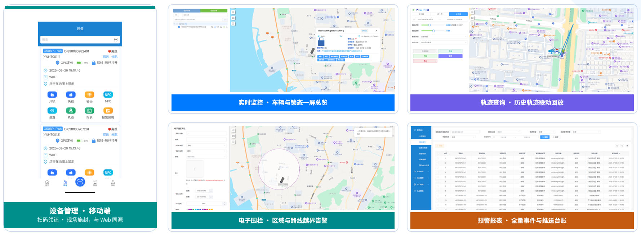Viewport: 641px width, 236px height.
Task: Click the grey History Track button in track query
Action: coord(425,51)
